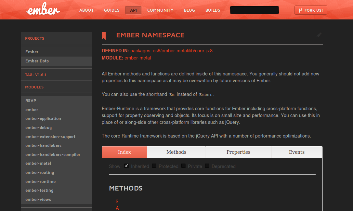Viewport: 353px width, 211px height.
Task: Click the $ method link
Action: pyautogui.click(x=117, y=201)
